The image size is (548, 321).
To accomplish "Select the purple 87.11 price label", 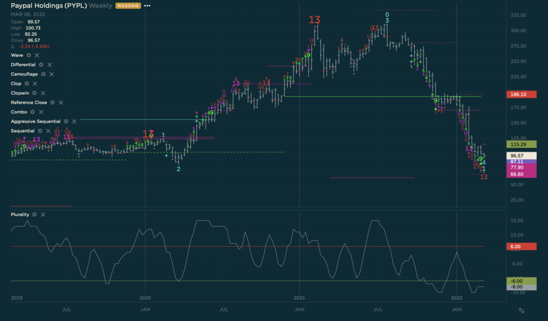I will point(521,162).
